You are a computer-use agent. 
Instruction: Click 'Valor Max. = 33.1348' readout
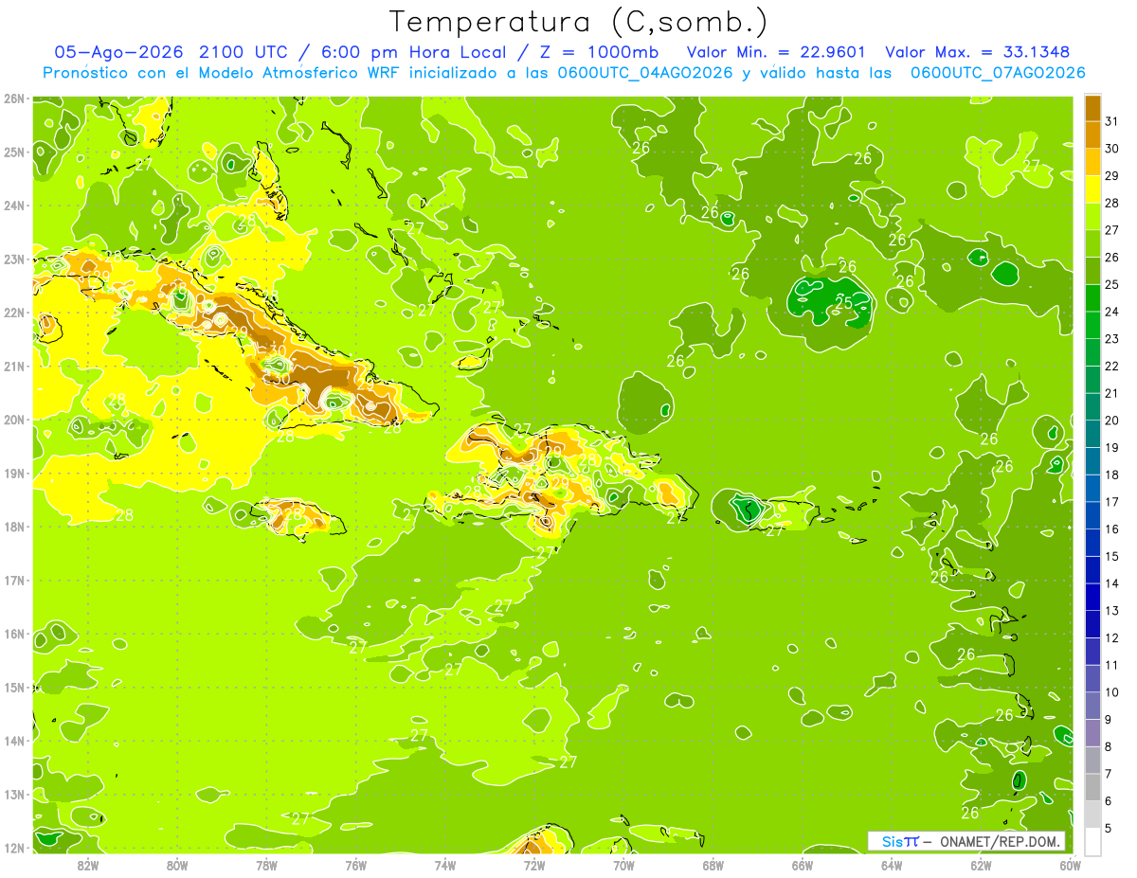coord(977,52)
